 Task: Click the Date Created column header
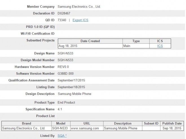coord(90,41)
